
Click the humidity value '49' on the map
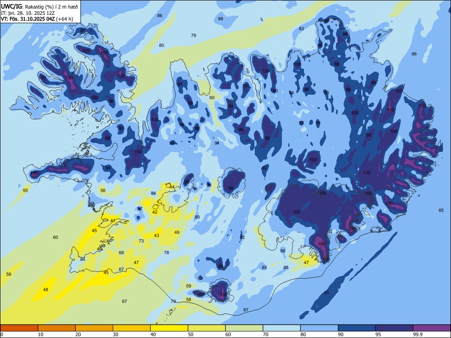click(x=177, y=232)
